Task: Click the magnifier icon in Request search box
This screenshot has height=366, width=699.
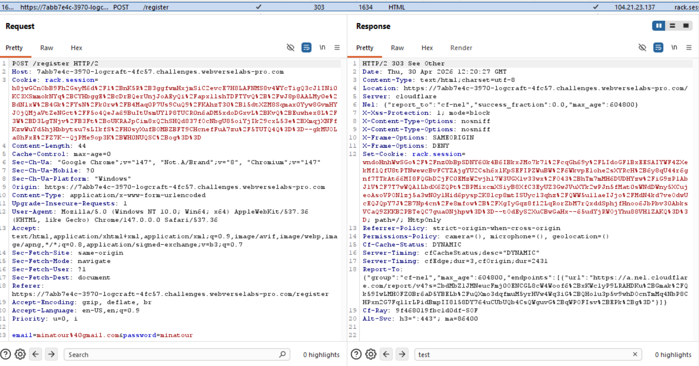Action: (282, 354)
